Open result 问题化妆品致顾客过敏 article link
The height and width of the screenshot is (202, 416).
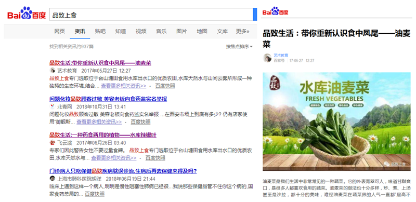(x=108, y=99)
